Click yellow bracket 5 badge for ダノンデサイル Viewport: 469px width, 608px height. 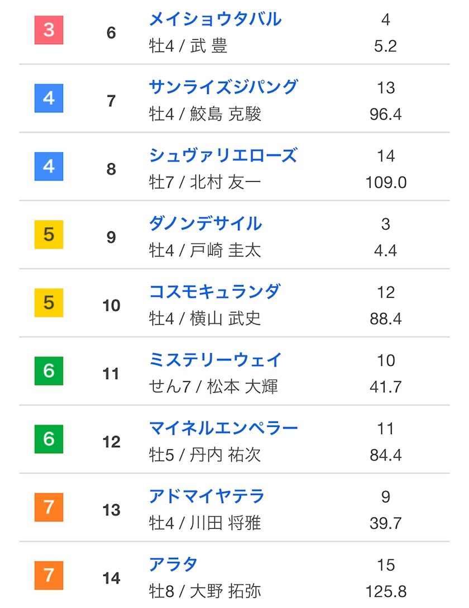pyautogui.click(x=49, y=235)
